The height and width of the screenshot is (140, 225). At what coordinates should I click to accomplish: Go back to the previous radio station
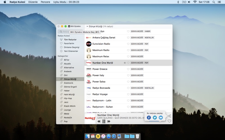[99, 121]
